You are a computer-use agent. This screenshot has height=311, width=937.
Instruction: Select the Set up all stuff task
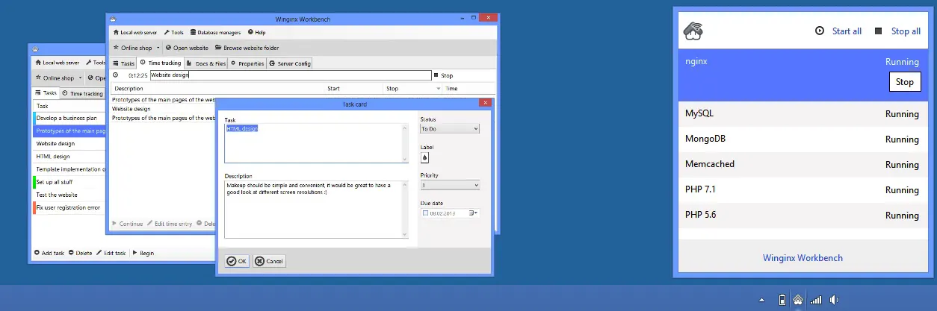coord(69,181)
